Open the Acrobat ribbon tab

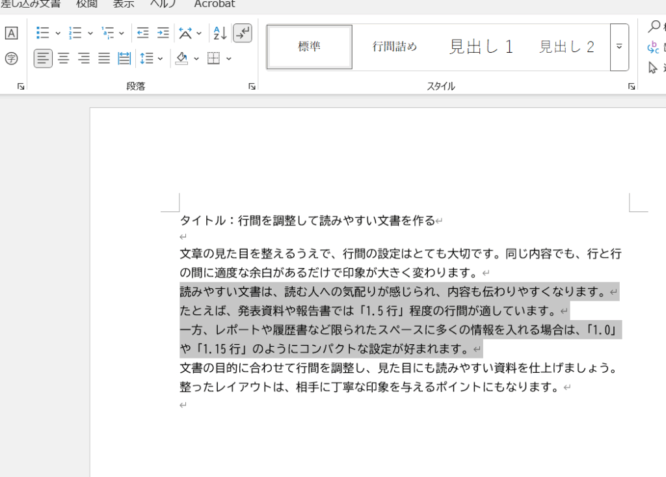pos(215,4)
